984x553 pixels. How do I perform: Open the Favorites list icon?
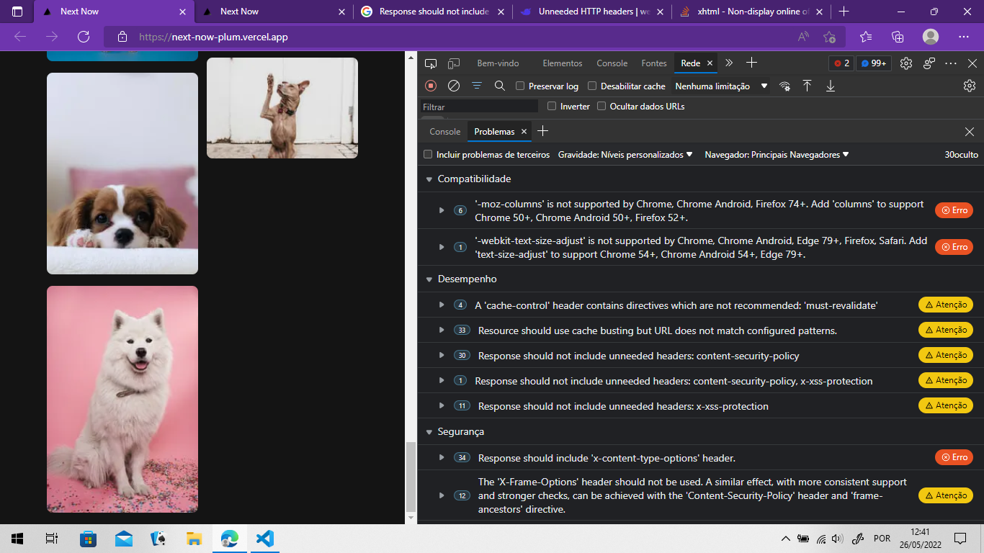pyautogui.click(x=866, y=37)
